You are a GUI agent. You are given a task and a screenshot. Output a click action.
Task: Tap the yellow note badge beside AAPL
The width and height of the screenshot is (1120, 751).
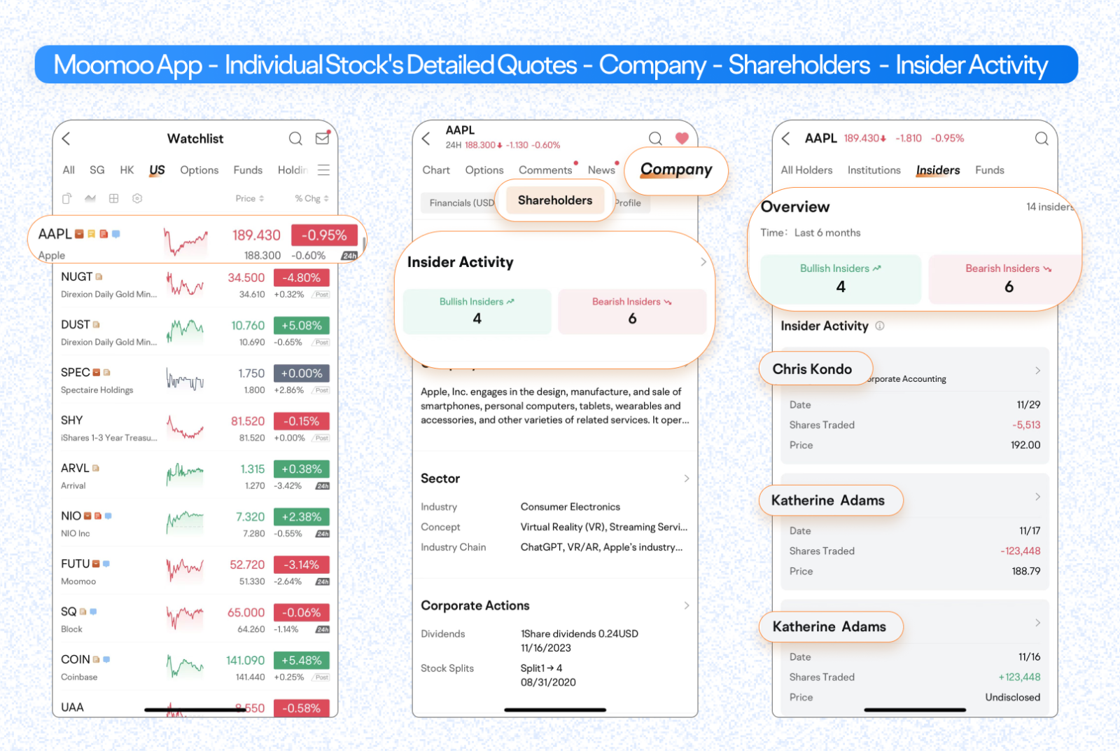pyautogui.click(x=91, y=234)
